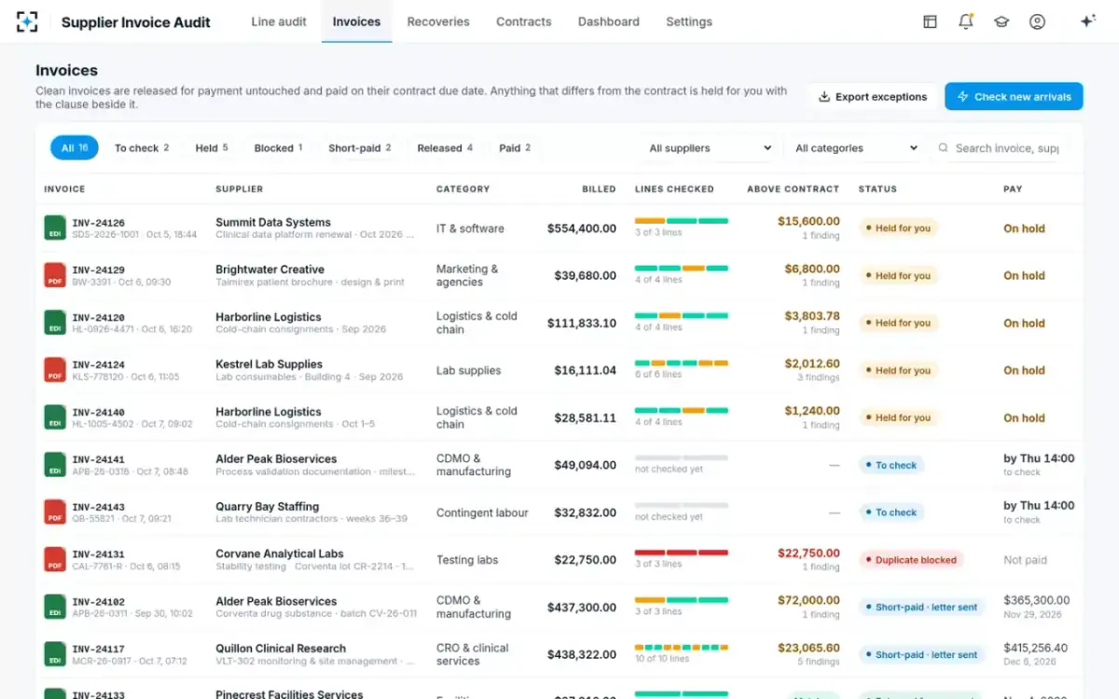Click Duplicate blocked status badge
The image size is (1119, 699).
click(911, 560)
